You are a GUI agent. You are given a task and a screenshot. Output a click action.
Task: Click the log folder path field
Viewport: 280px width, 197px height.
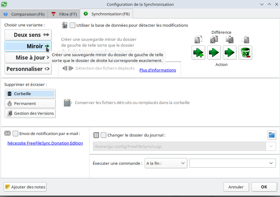pos(180,146)
